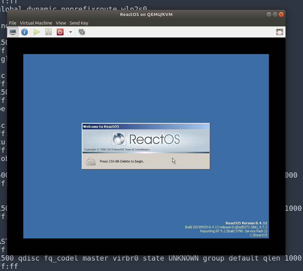
Task: Expand the shutdown options dropdown arrow
Action: [x=71, y=32]
